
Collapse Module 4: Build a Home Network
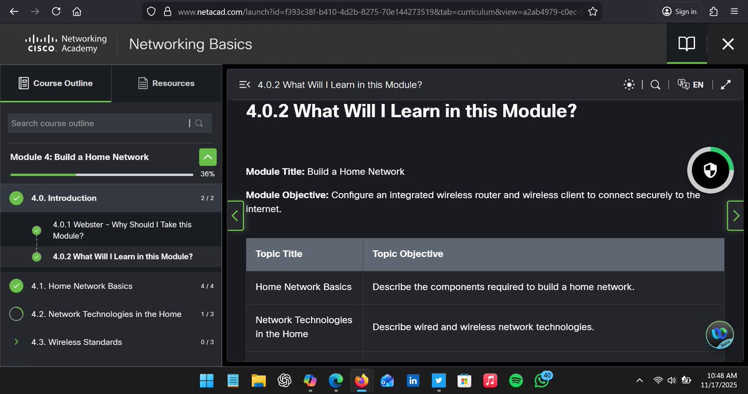[x=208, y=157]
